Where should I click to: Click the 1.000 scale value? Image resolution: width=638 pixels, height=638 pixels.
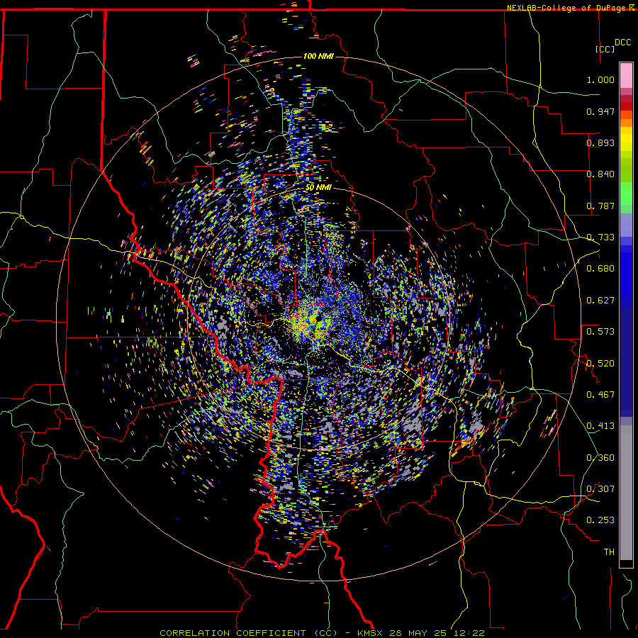[600, 79]
